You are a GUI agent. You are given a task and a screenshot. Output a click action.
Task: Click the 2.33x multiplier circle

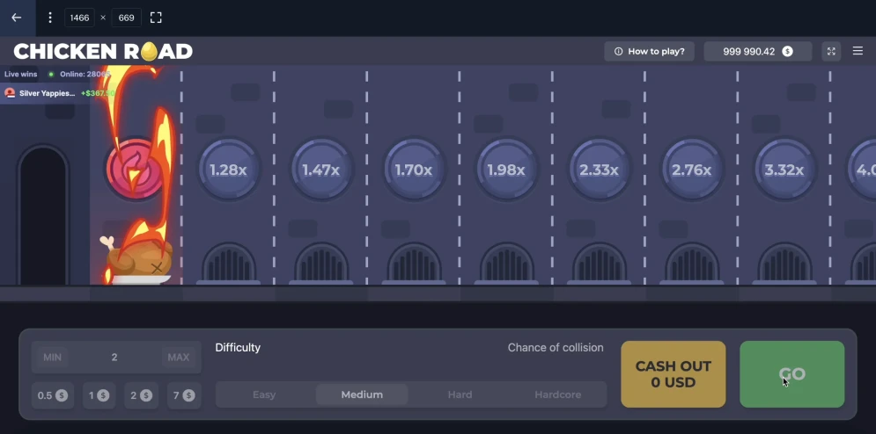point(599,170)
